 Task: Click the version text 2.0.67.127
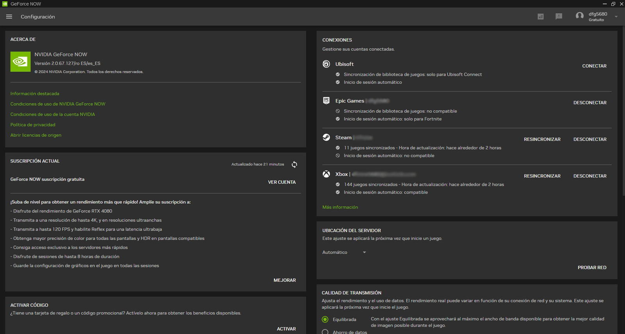click(67, 63)
